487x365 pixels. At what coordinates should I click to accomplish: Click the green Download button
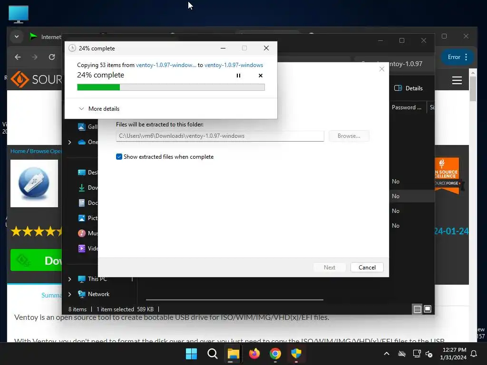click(x=36, y=260)
